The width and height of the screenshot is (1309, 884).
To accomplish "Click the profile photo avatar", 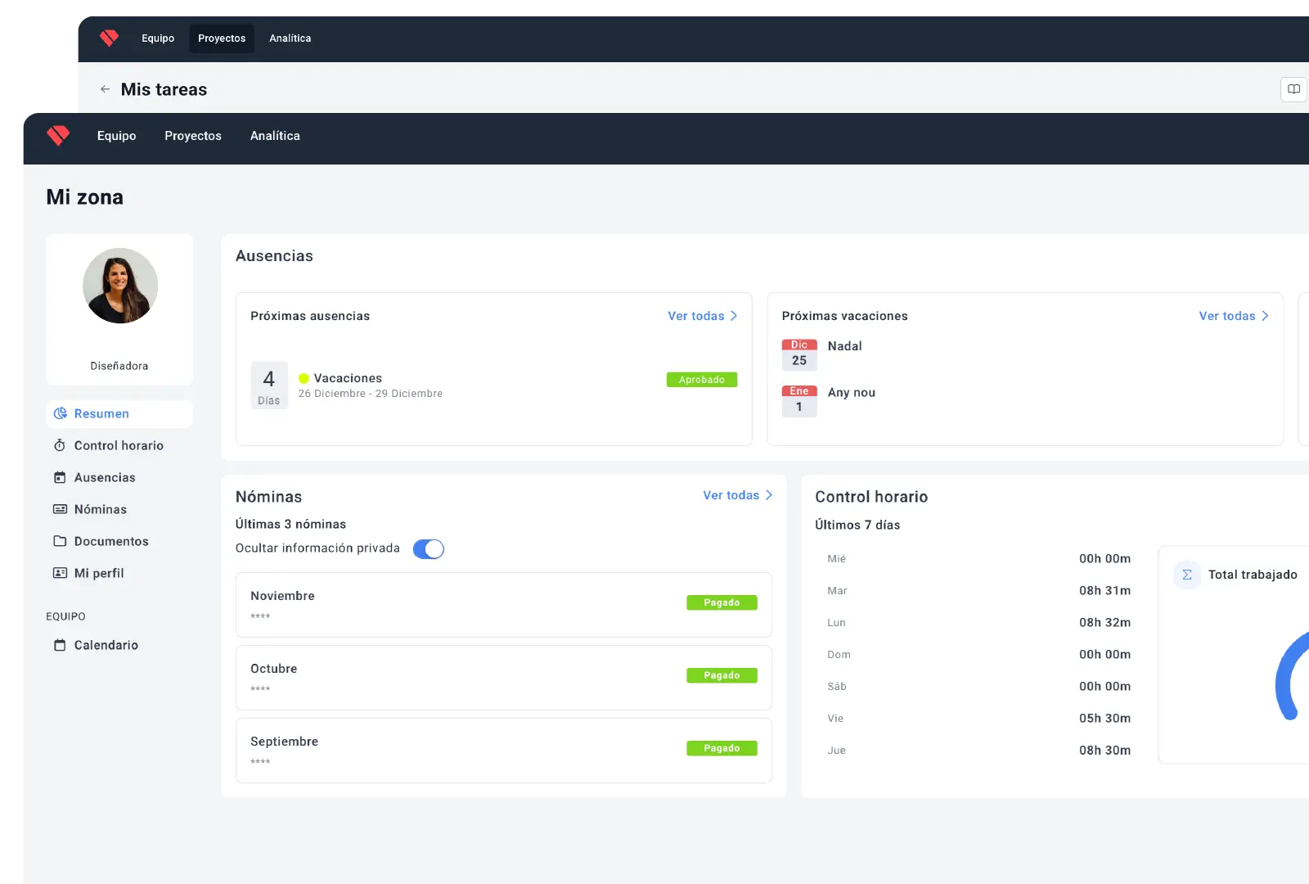I will pos(120,286).
